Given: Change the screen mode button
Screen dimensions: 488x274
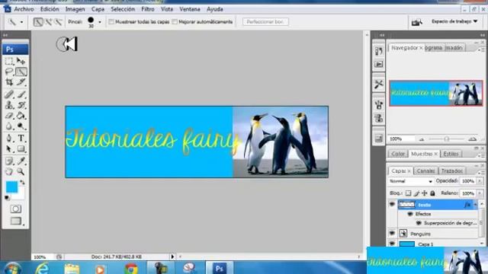Looking at the screenshot, I should point(15,221).
